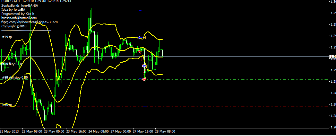Click the 'Idea by forexEA' text
Screen dimensions: 336x136
(13, 10)
